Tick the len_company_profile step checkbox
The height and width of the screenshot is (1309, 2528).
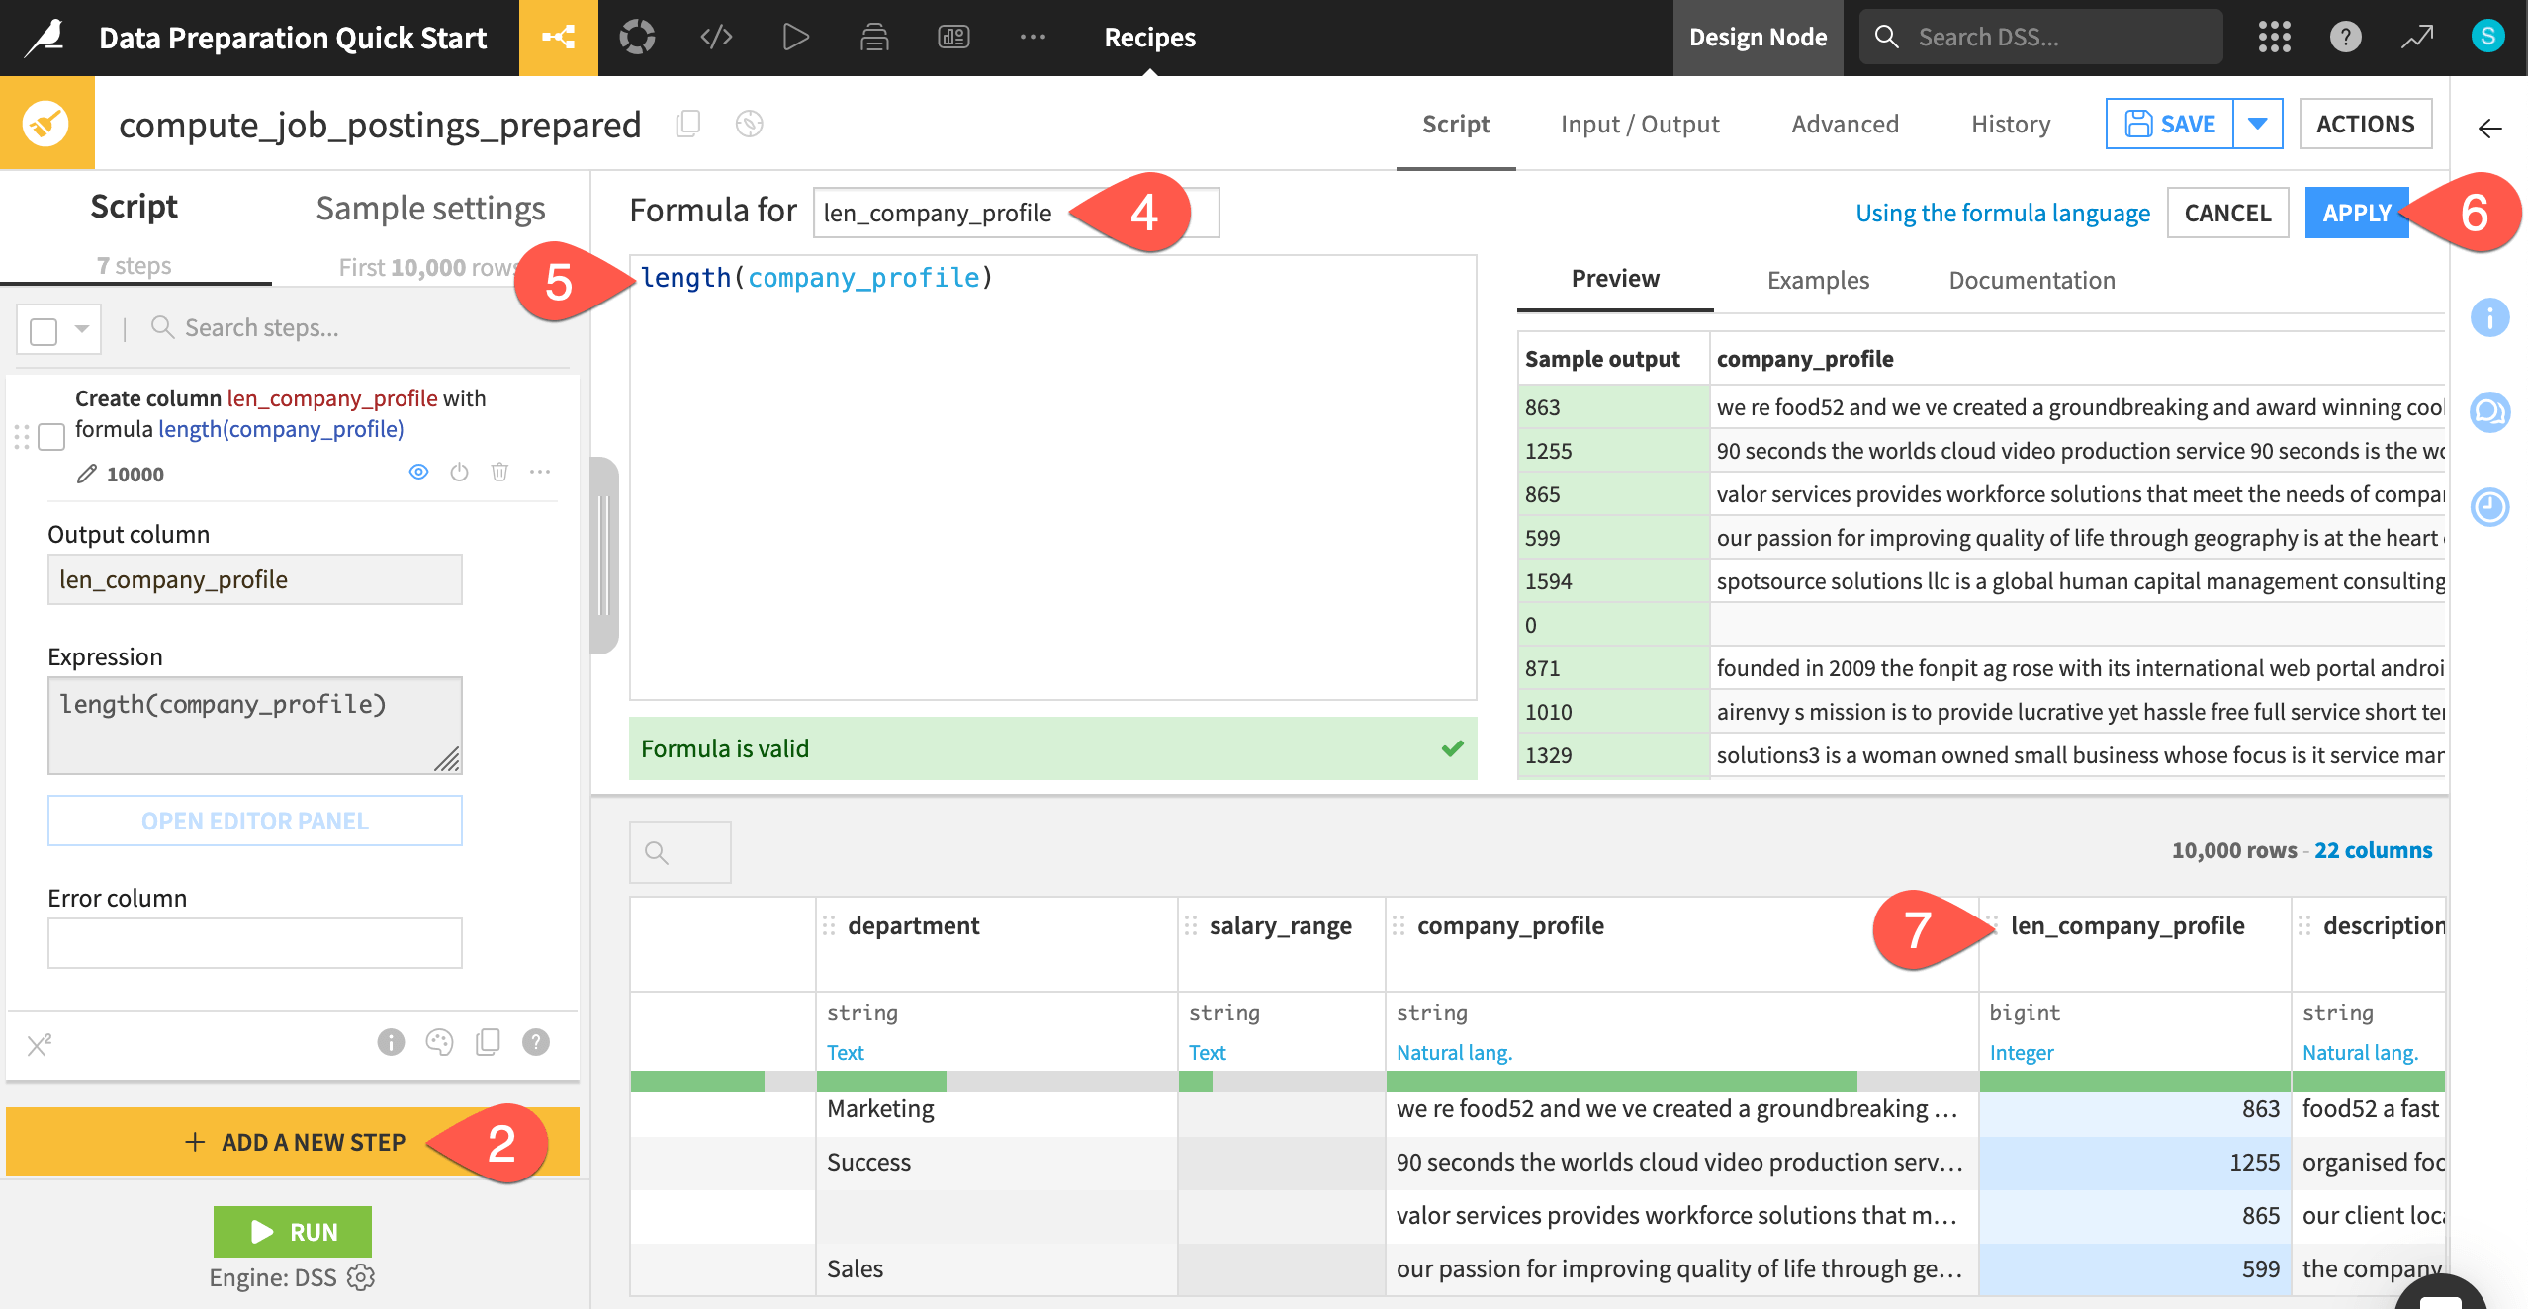click(x=51, y=437)
